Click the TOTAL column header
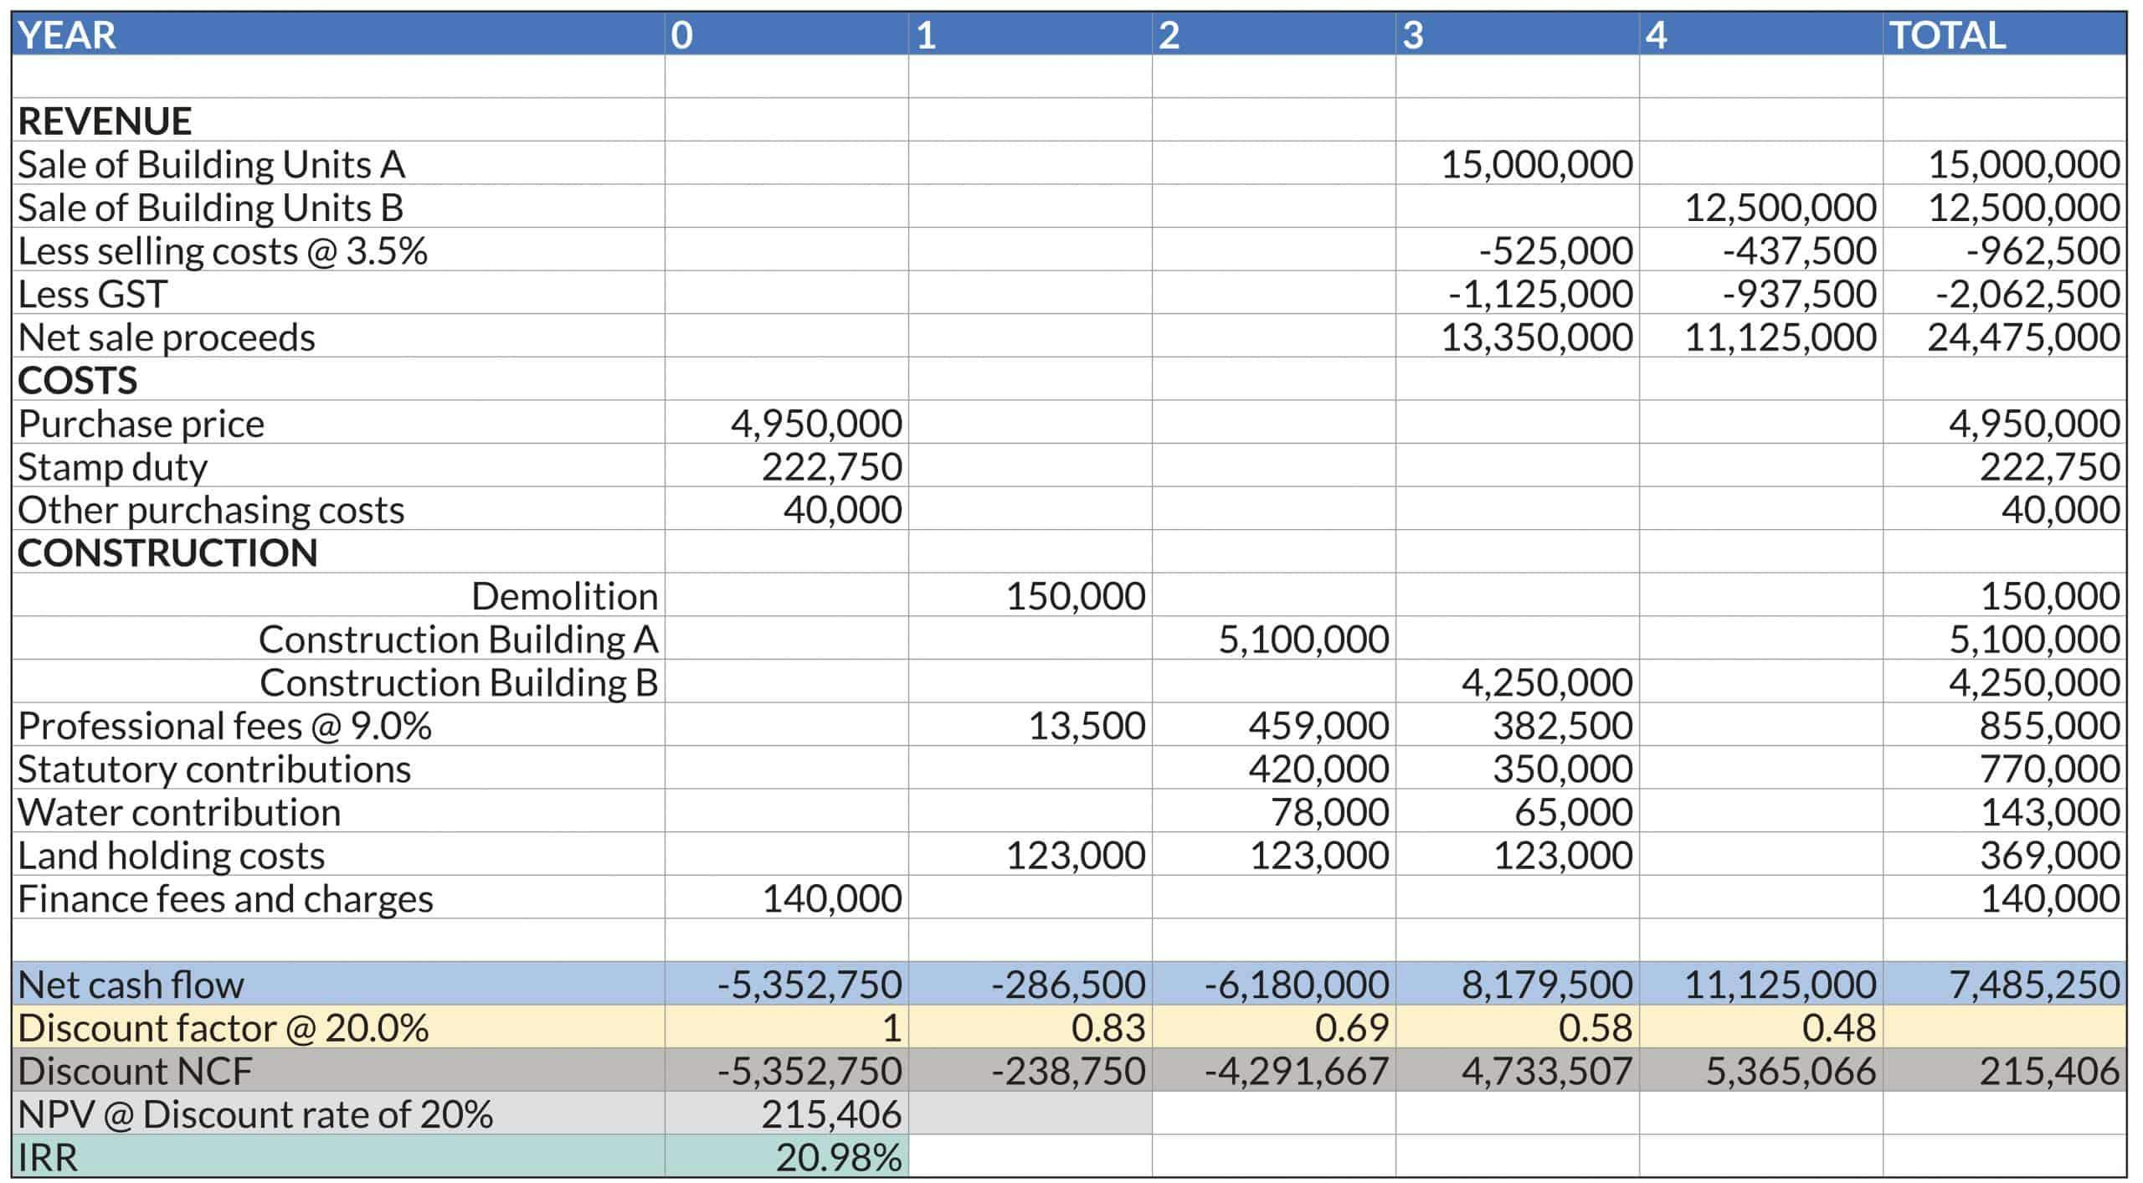The image size is (2143, 1183). (2004, 34)
